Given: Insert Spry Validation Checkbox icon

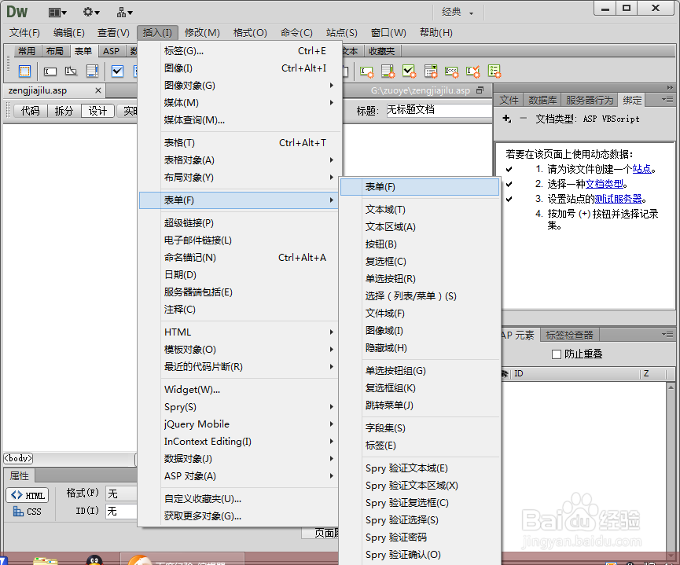Looking at the screenshot, I should click(409, 72).
